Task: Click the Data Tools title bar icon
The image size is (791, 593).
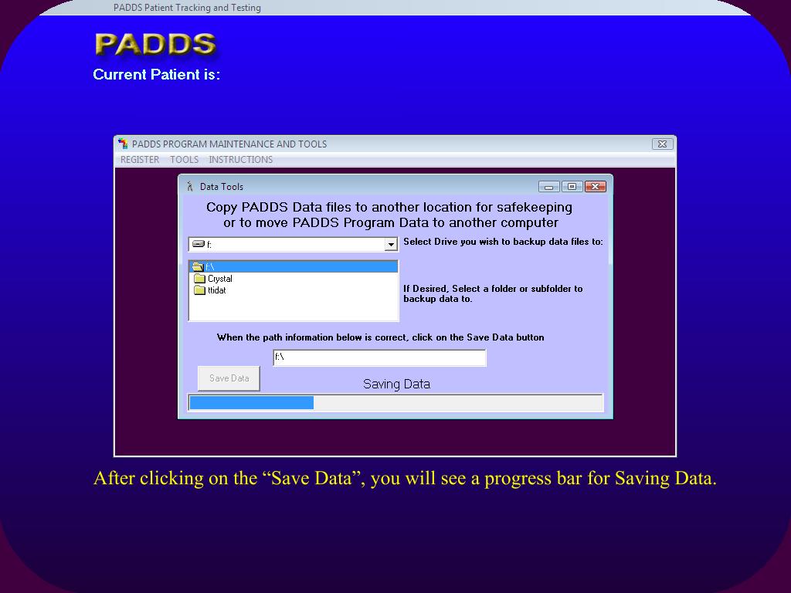Action: click(x=190, y=187)
